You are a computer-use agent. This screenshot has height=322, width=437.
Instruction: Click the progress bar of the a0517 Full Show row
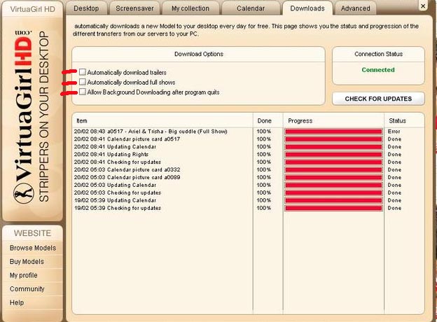(333, 131)
